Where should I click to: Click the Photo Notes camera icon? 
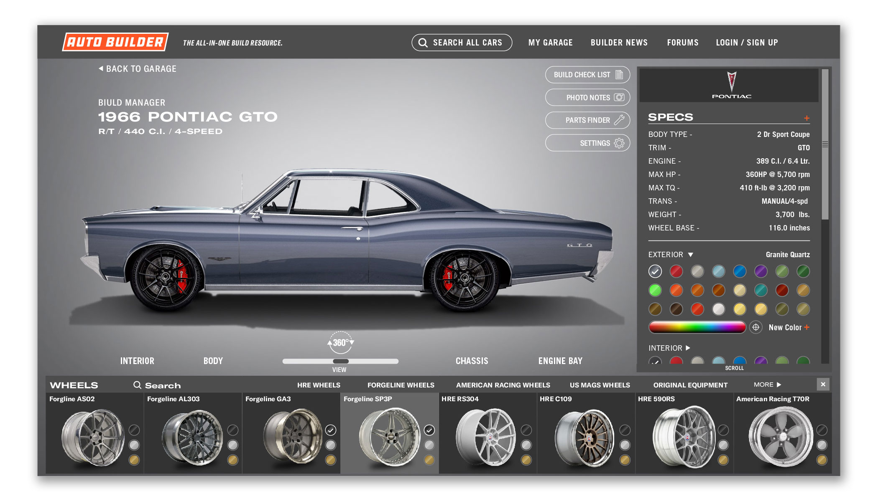[x=619, y=97]
